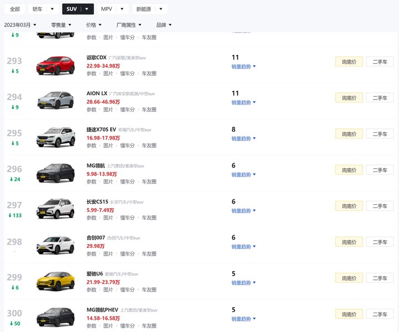Click 询底价 for 爱驰U6

pos(349,278)
